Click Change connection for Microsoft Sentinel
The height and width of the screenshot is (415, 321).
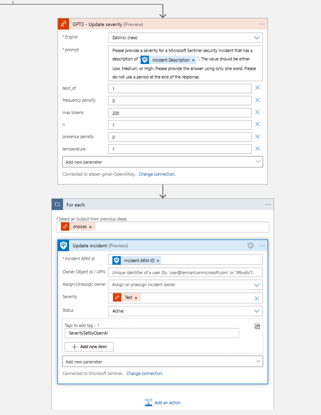145,373
